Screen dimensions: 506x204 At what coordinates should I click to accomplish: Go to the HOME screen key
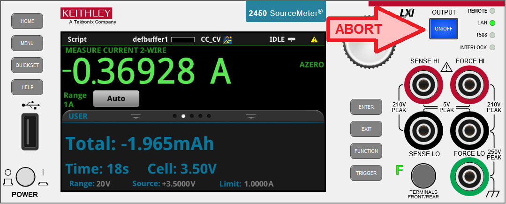click(27, 21)
